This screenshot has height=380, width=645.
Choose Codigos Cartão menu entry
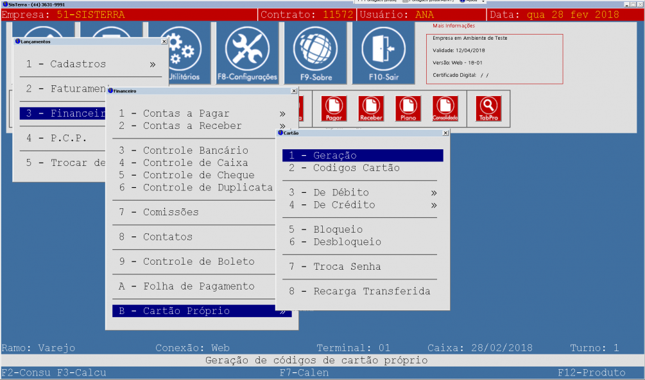(356, 168)
